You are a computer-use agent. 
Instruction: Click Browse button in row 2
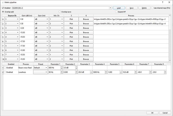(86, 24)
